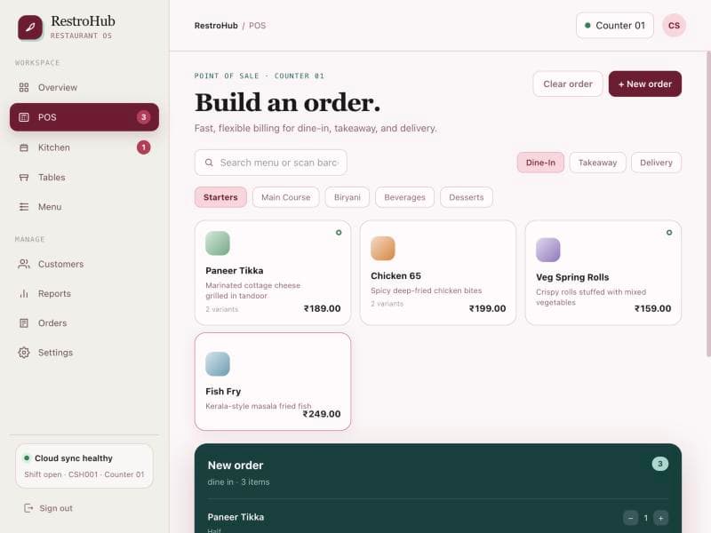Click the veg indicator on Paneer Tikka

point(339,233)
